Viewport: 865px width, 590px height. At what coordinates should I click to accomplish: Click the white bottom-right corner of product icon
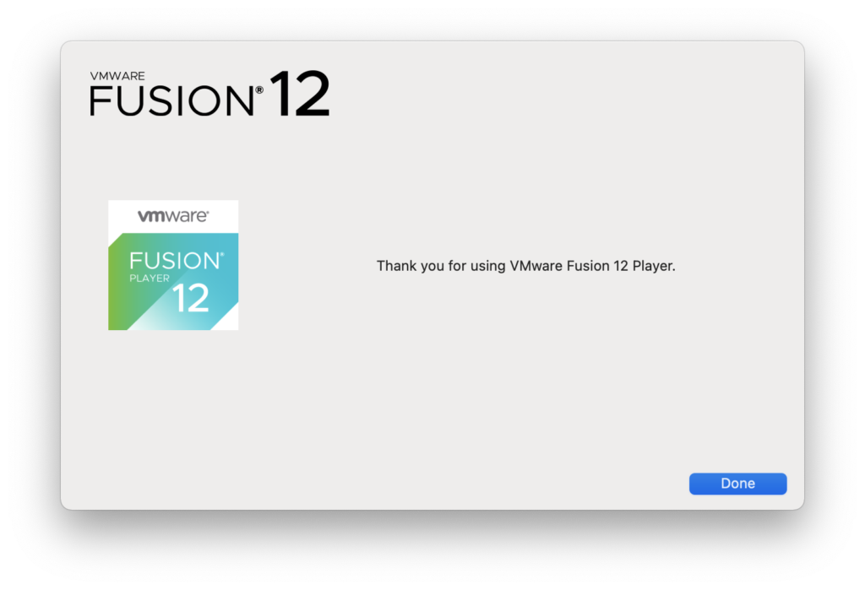pos(229,322)
